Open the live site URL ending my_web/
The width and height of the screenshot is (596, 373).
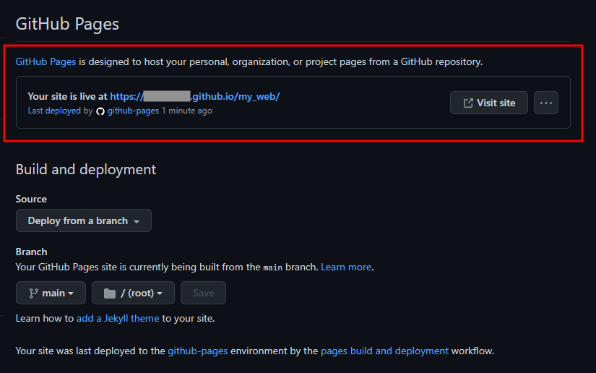(x=194, y=97)
